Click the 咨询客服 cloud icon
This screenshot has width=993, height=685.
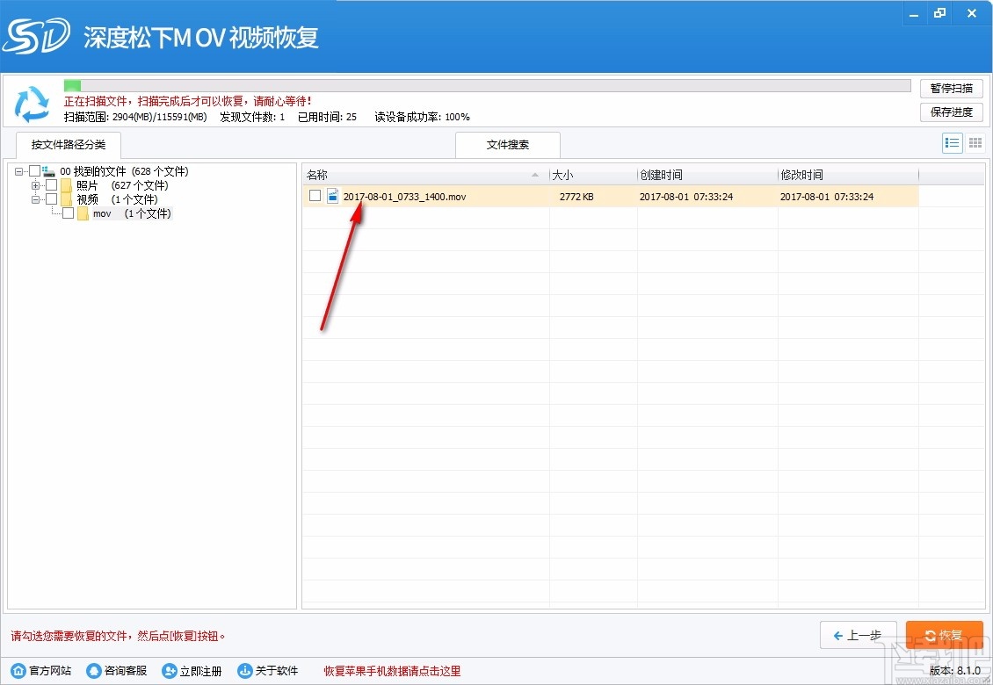click(93, 670)
